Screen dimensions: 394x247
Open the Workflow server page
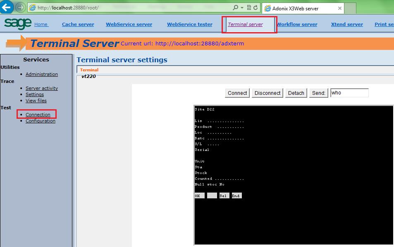click(x=297, y=24)
